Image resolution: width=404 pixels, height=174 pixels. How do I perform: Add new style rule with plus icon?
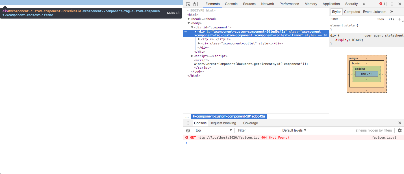click(x=399, y=19)
